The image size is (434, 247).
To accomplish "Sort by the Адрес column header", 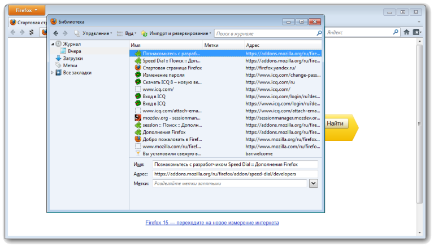I will (283, 45).
